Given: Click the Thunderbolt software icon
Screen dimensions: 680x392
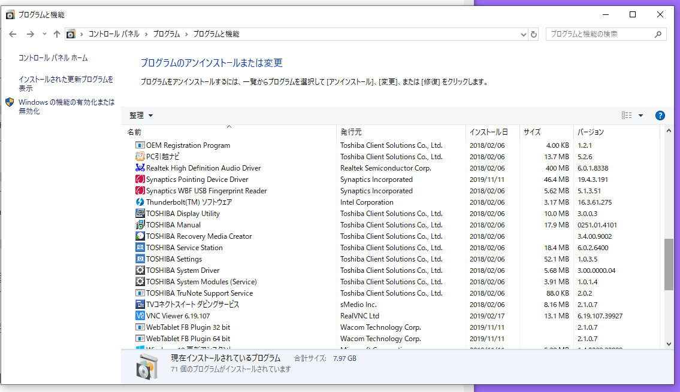Looking at the screenshot, I should pos(140,202).
